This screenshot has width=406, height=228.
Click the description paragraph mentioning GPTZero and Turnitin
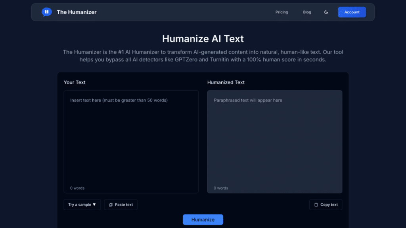[203, 56]
